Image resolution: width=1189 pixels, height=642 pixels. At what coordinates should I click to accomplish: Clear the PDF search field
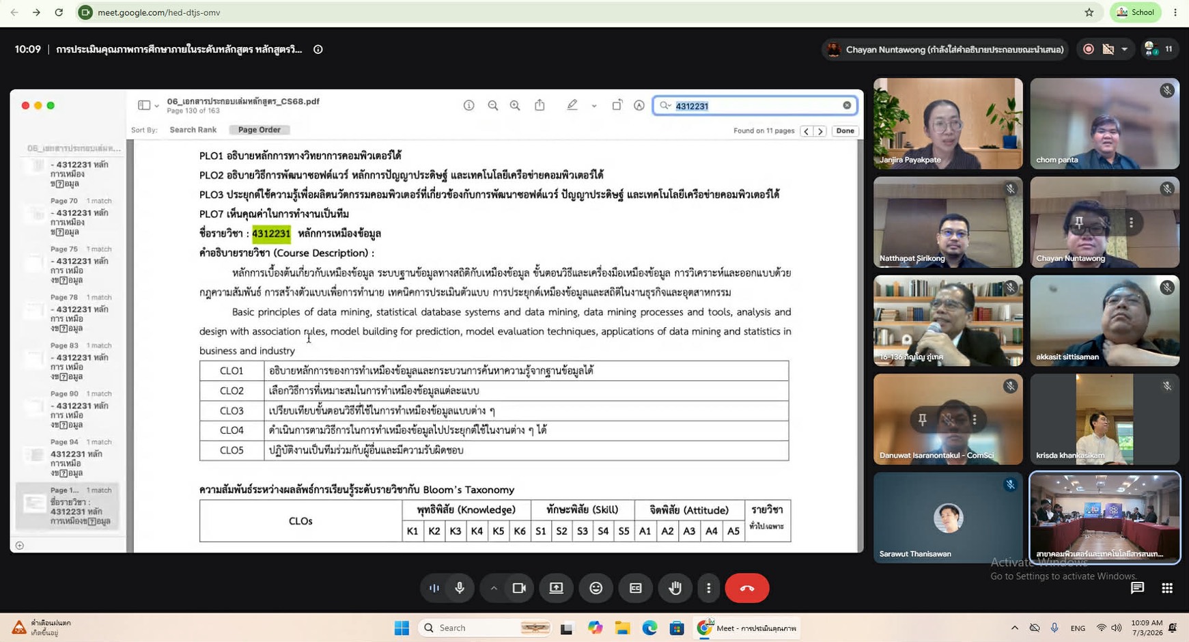(847, 105)
